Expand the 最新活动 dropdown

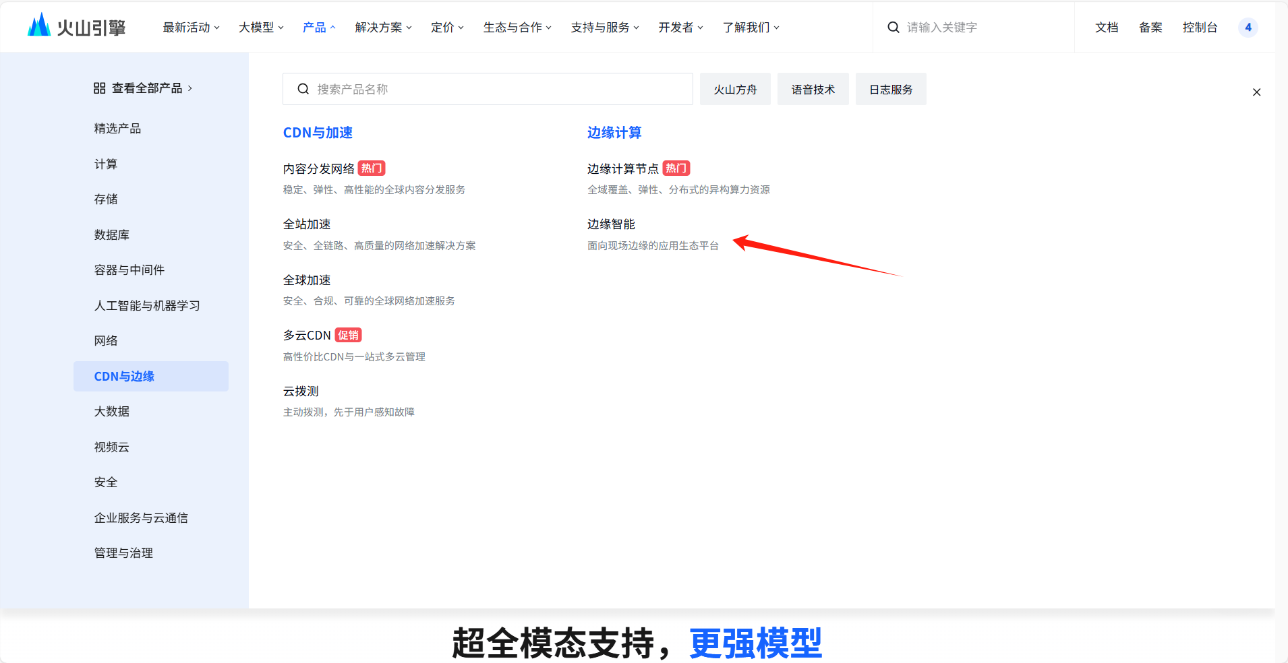point(191,28)
